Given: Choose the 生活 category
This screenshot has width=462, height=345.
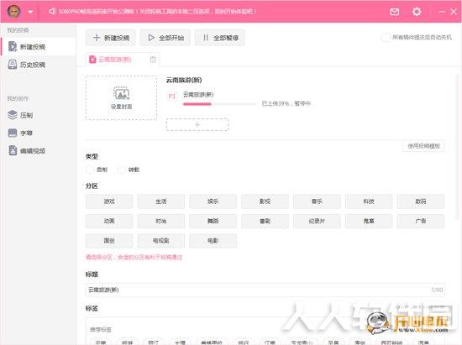Looking at the screenshot, I should [161, 201].
